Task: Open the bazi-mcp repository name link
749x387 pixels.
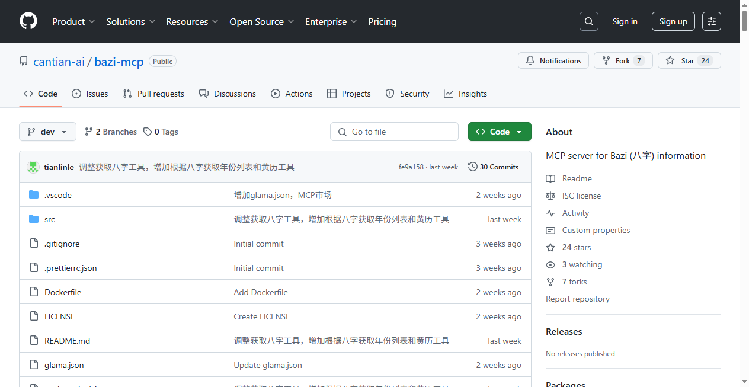Action: [x=119, y=61]
